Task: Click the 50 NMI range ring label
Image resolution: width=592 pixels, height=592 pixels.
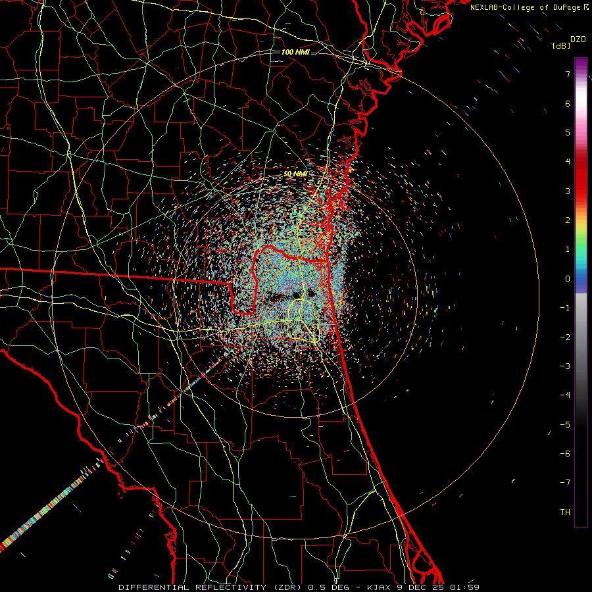Action: pos(295,174)
